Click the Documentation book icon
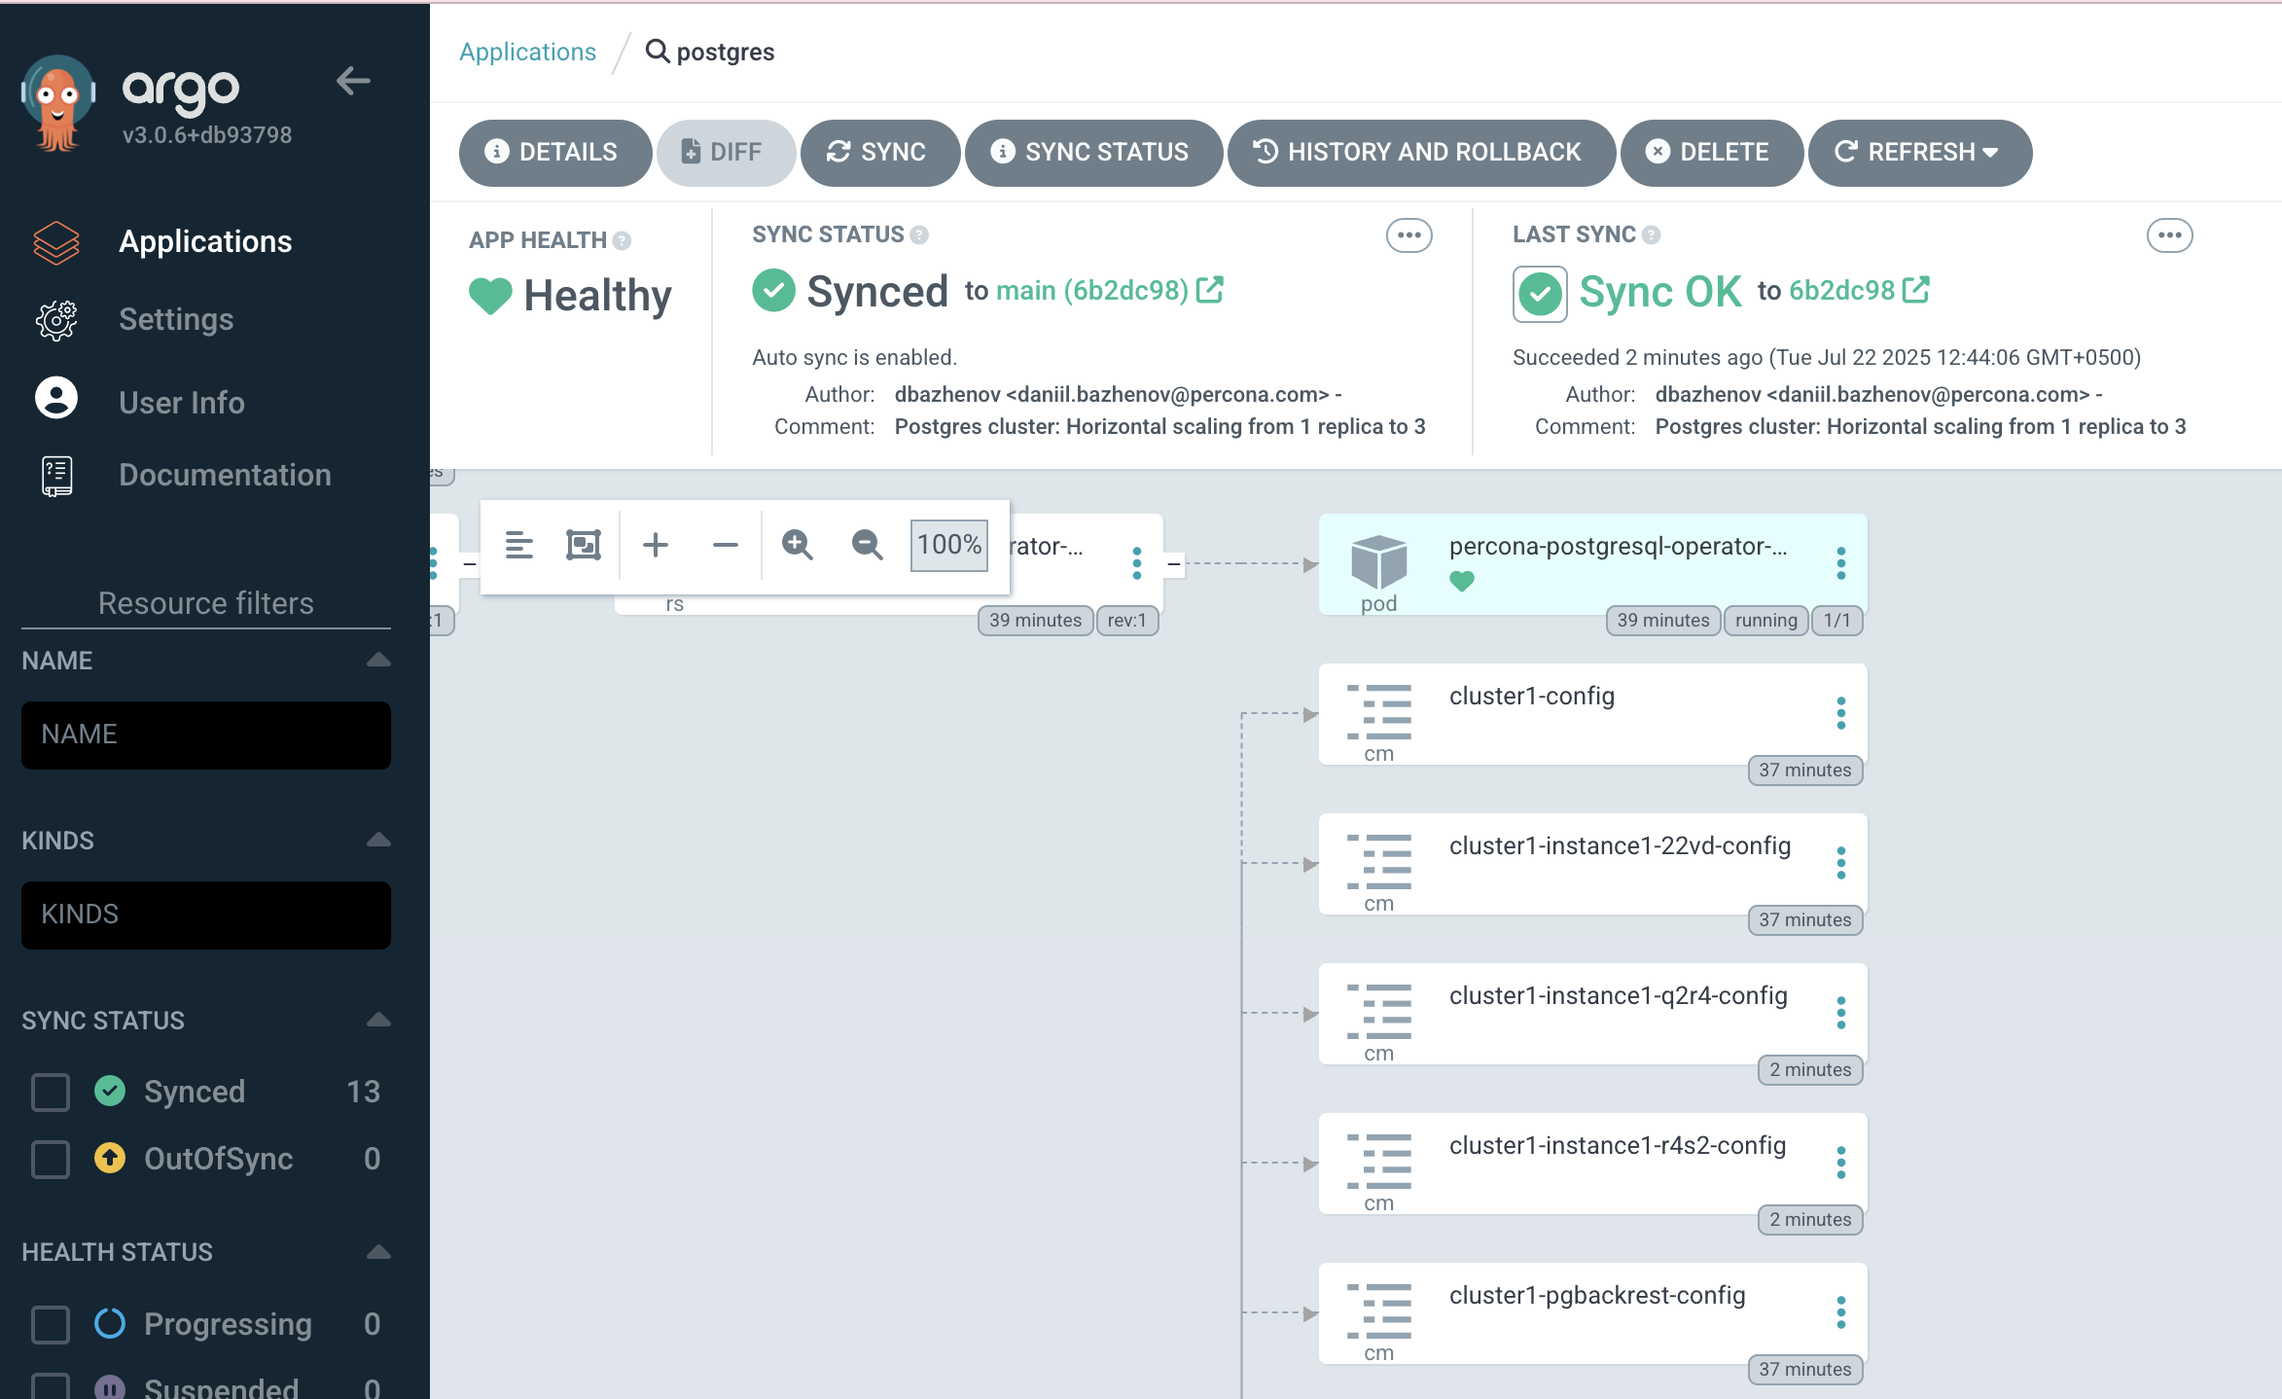The width and height of the screenshot is (2282, 1399). 56,476
